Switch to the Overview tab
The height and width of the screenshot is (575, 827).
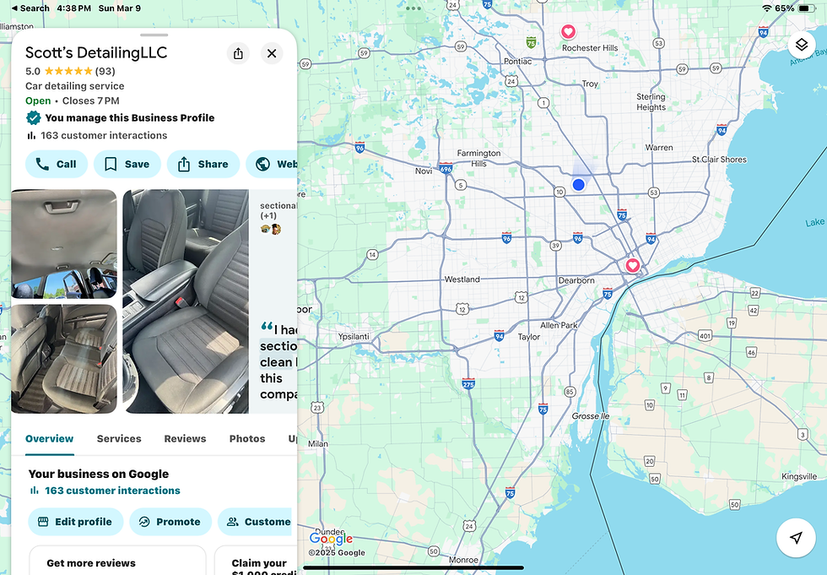[50, 438]
